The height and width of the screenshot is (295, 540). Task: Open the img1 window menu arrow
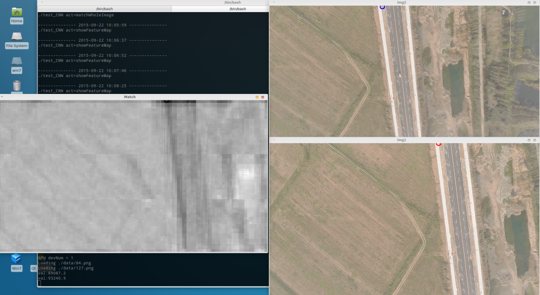pos(273,140)
